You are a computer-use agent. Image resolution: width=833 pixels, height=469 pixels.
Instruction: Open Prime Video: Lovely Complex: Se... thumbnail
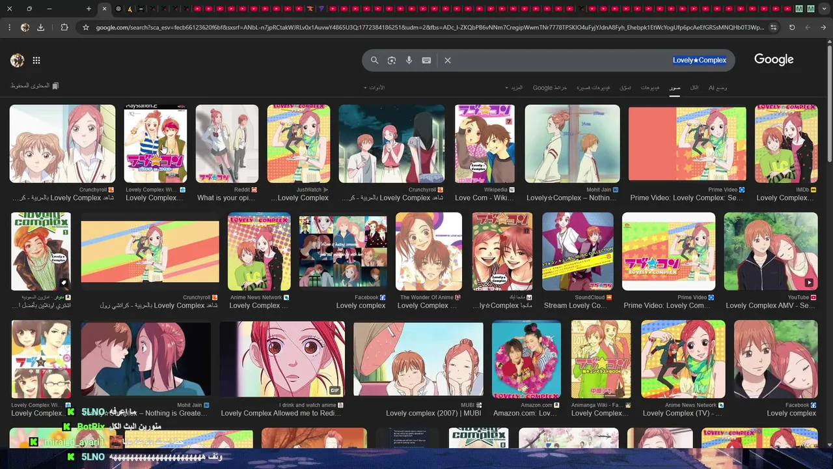[x=687, y=143]
